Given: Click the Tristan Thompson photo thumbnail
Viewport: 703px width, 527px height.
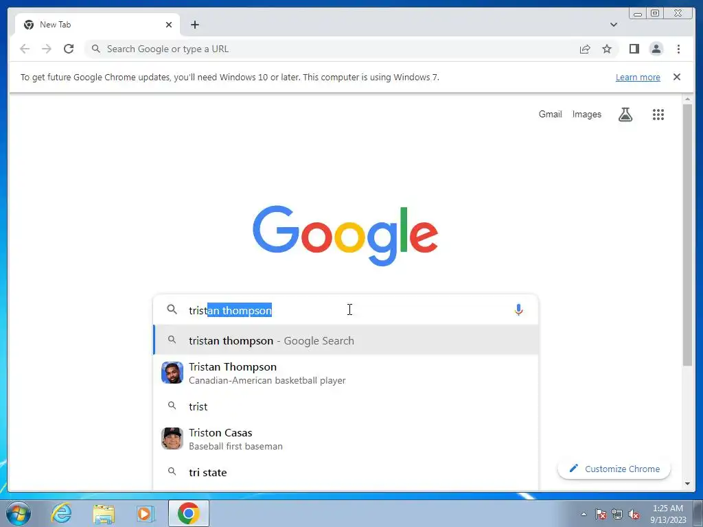Looking at the screenshot, I should [x=172, y=373].
